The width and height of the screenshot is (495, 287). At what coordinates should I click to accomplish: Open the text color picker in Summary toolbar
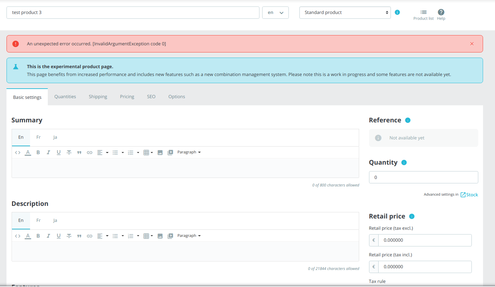pyautogui.click(x=28, y=152)
